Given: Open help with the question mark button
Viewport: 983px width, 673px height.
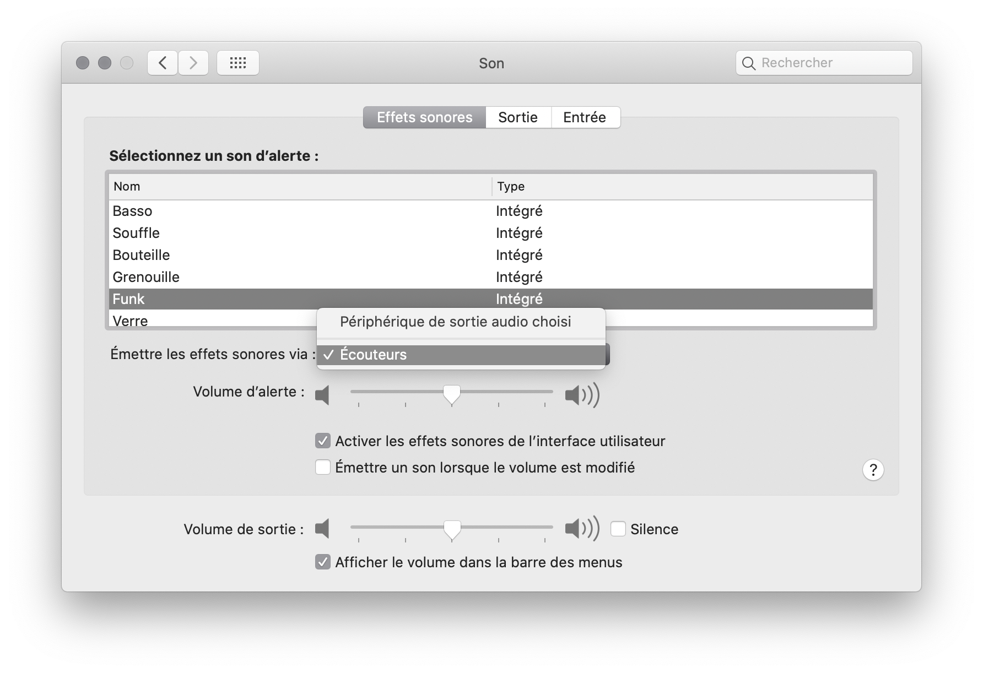Looking at the screenshot, I should 873,470.
